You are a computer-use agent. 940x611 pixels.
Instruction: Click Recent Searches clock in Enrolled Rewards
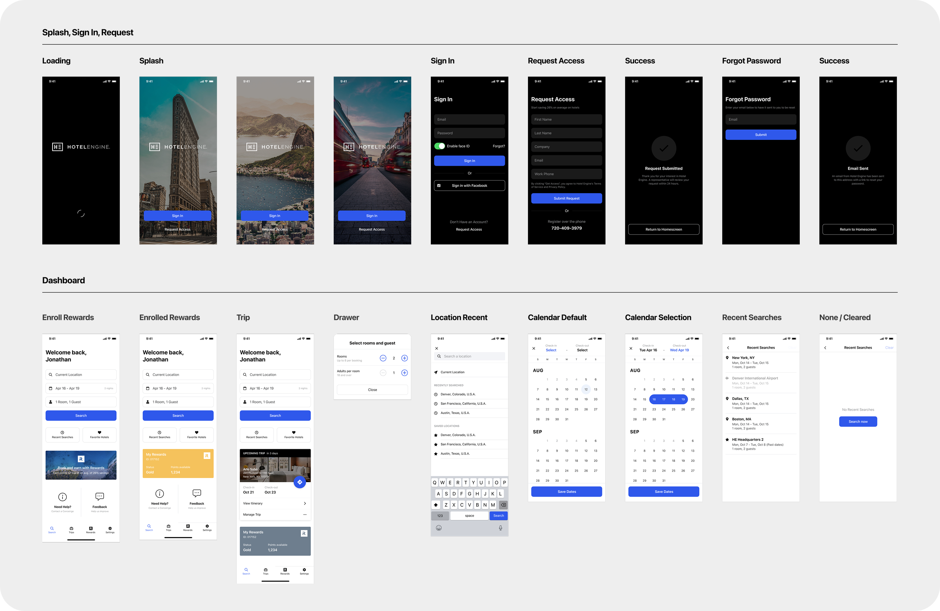click(x=159, y=434)
